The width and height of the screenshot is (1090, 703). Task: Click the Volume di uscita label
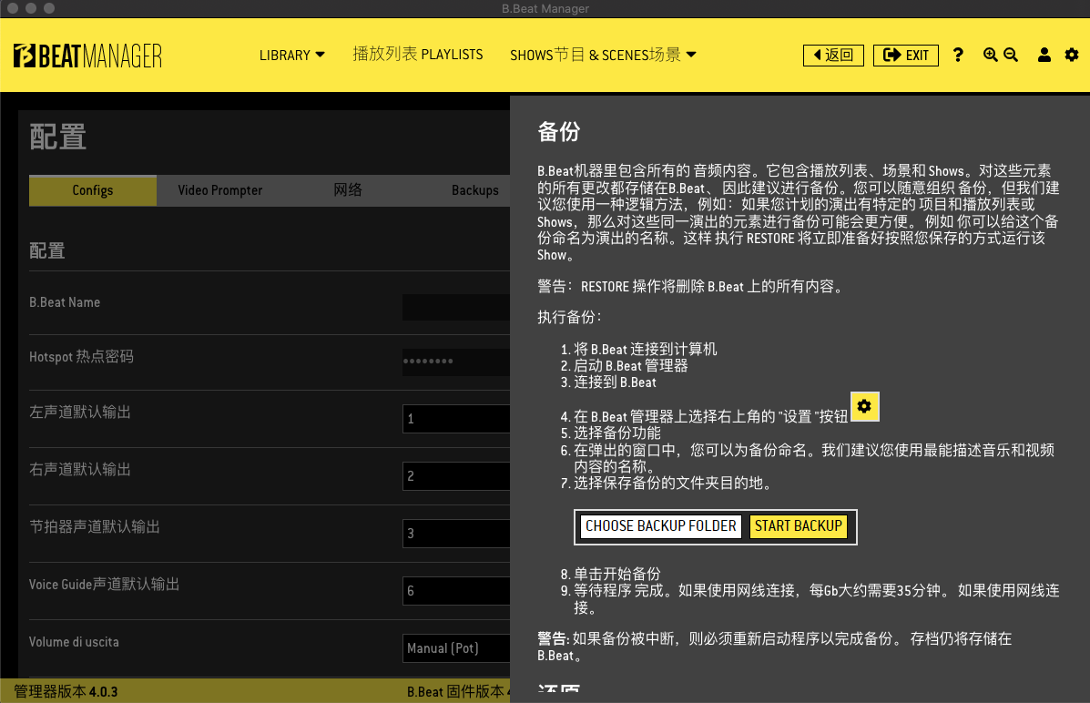[74, 642]
